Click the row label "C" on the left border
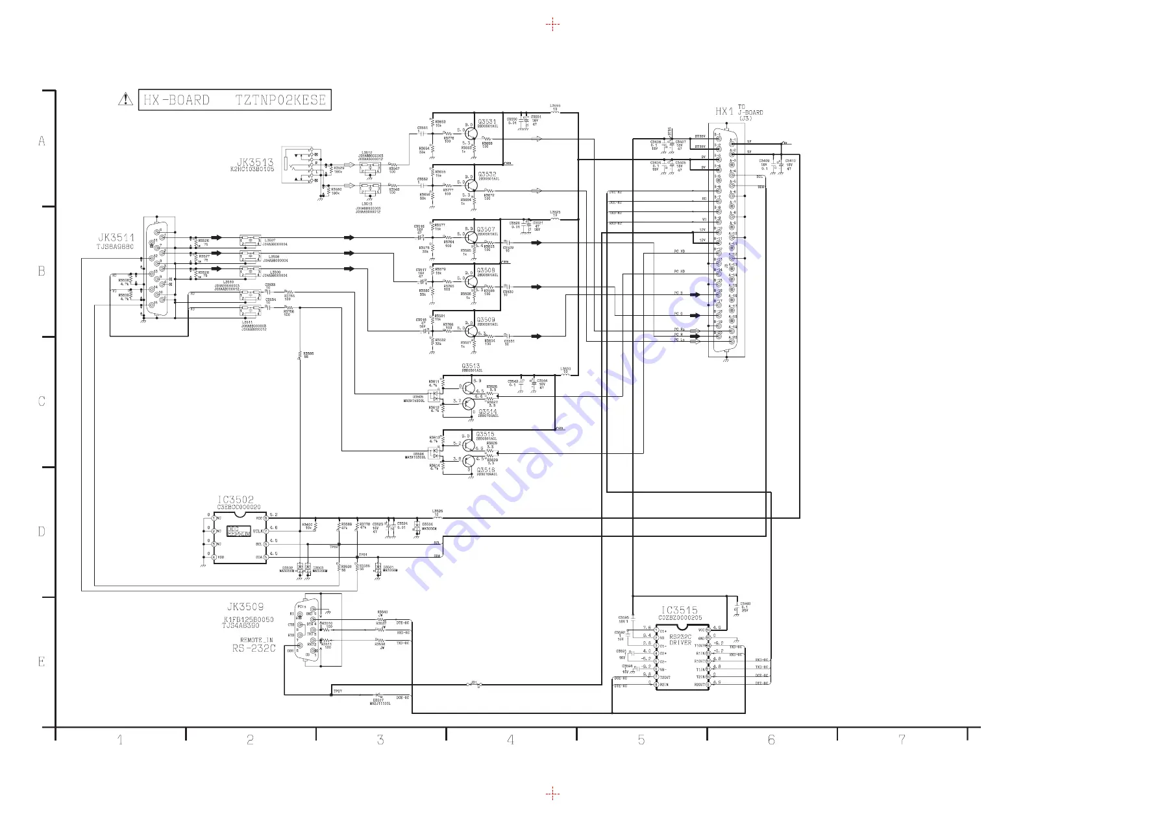 tap(42, 401)
